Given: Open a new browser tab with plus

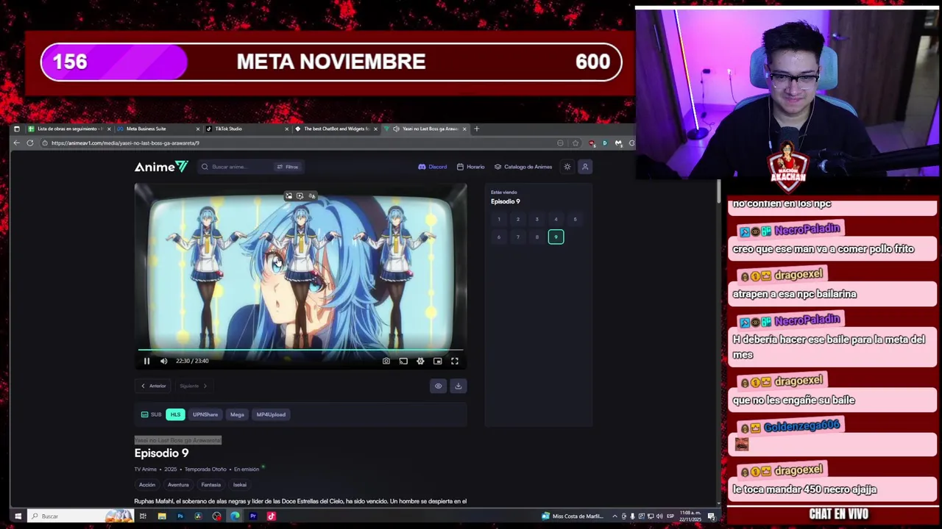Looking at the screenshot, I should pyautogui.click(x=476, y=129).
